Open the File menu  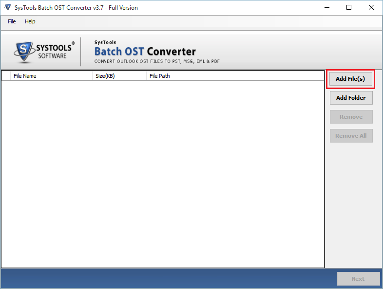coord(12,21)
